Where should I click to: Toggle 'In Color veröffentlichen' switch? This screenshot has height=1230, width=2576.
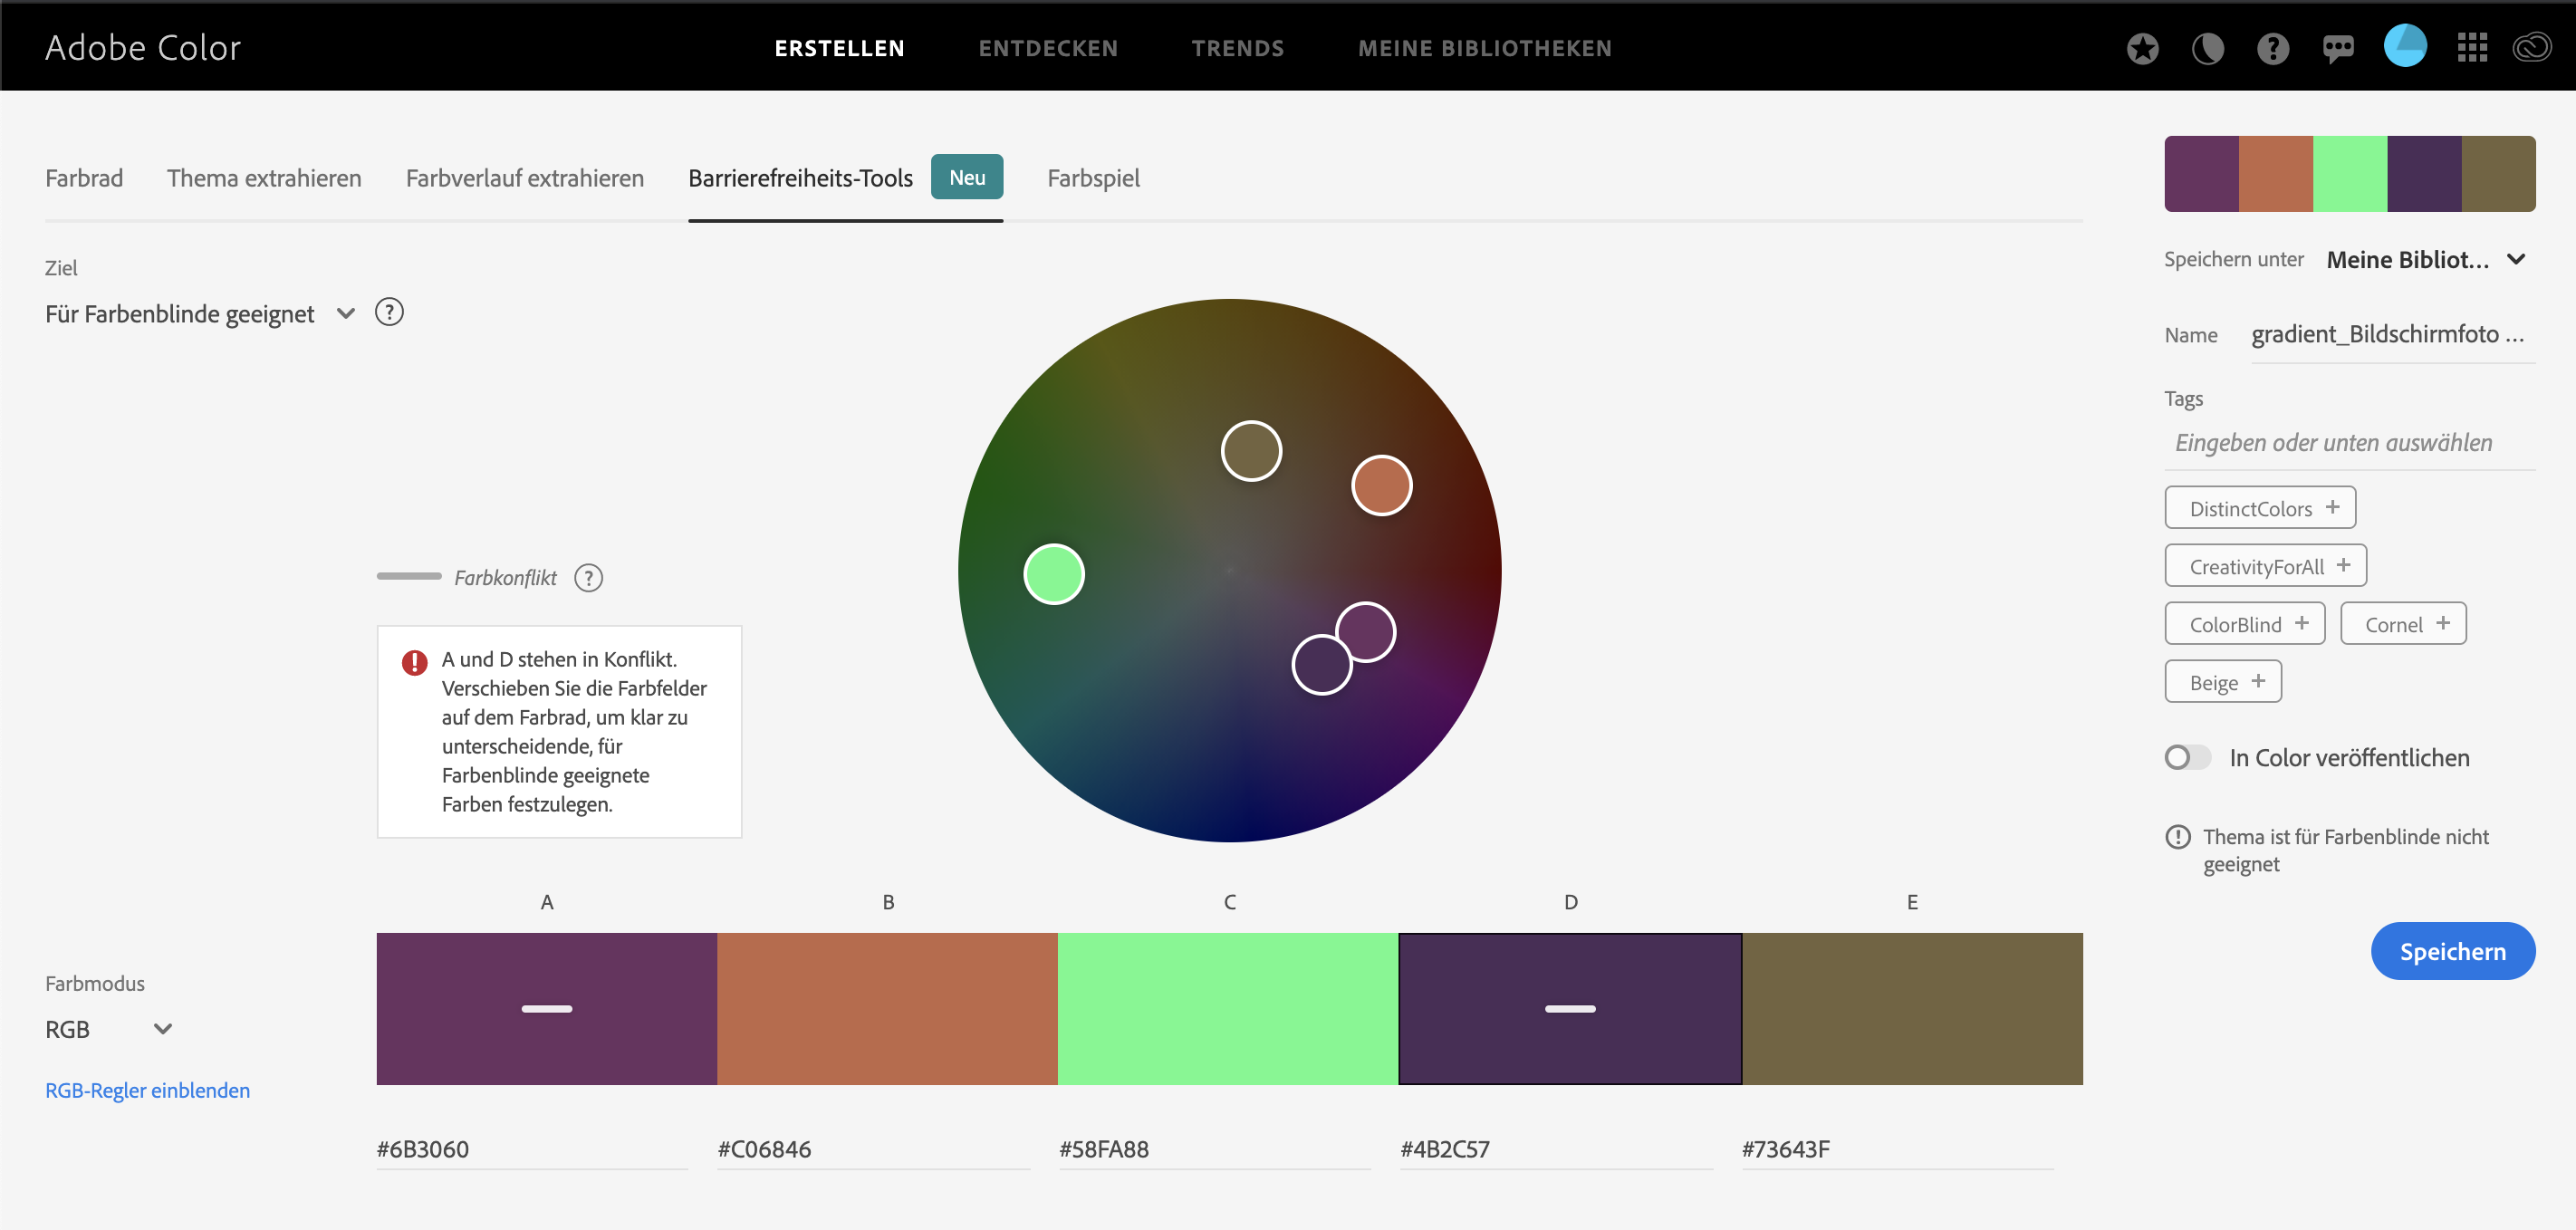pyautogui.click(x=2187, y=757)
